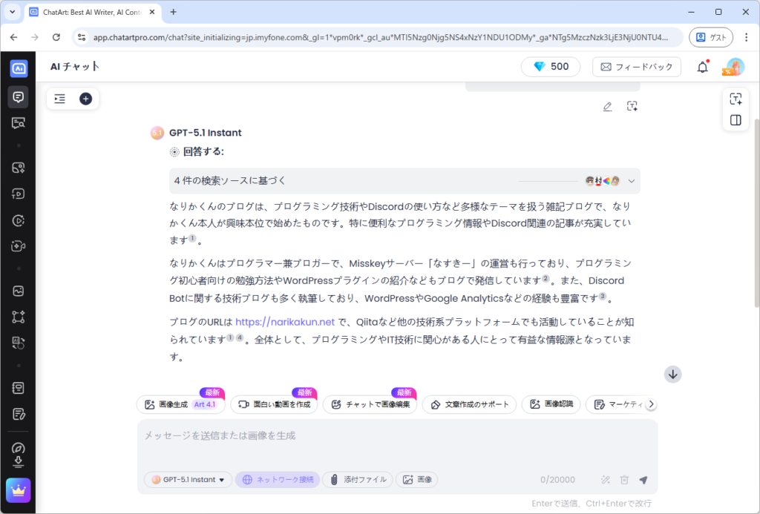Click scroll-to-bottom down arrow button

672,375
